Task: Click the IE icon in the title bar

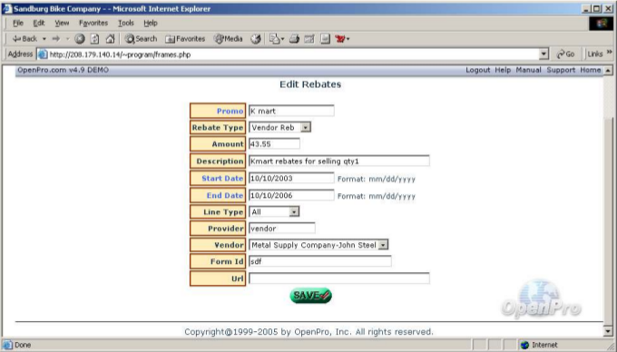Action: (7, 9)
